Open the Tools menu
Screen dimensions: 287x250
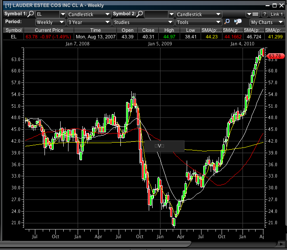pos(198,22)
